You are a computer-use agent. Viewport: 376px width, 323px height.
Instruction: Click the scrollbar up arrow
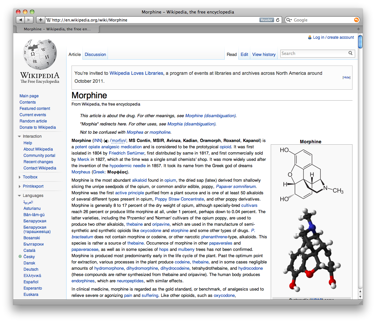pos(360,291)
